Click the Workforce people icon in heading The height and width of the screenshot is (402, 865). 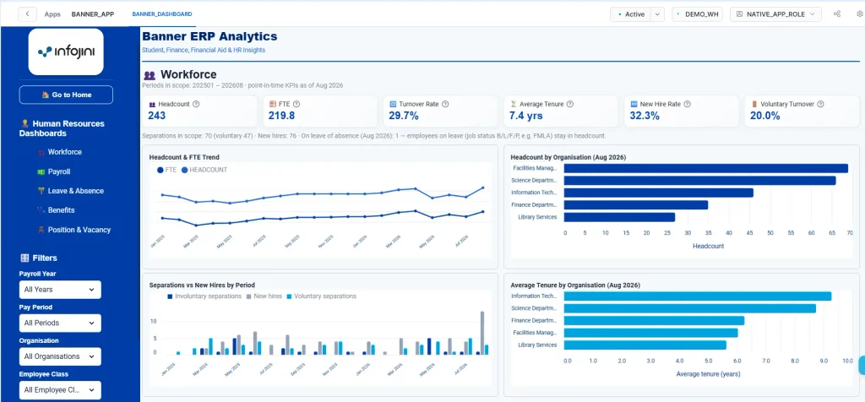click(x=149, y=75)
